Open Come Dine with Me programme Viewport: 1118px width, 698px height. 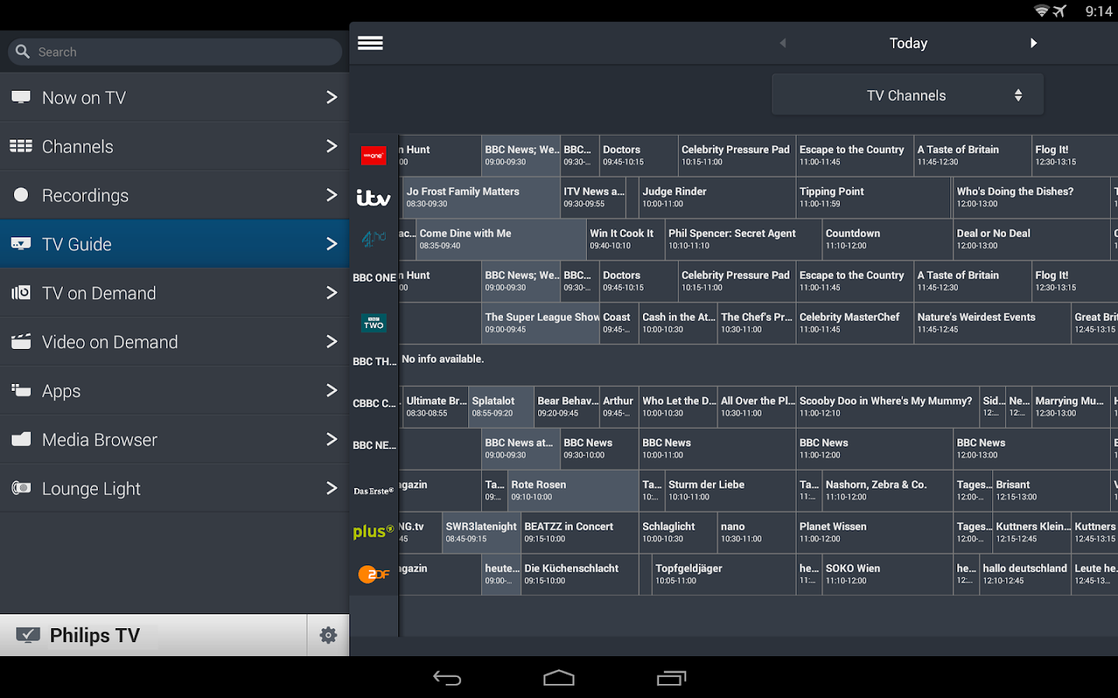click(501, 239)
